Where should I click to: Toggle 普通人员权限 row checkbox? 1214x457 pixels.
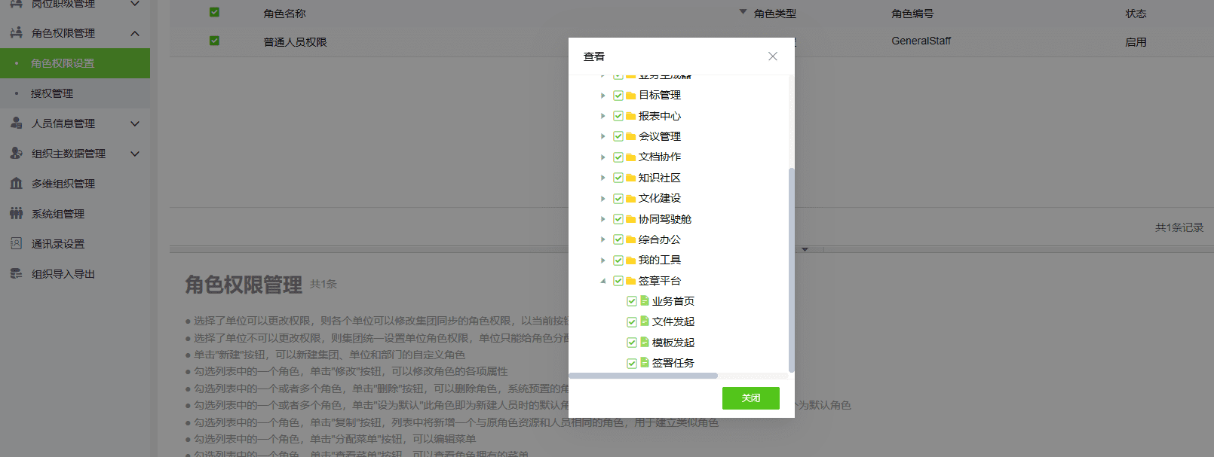coord(214,41)
